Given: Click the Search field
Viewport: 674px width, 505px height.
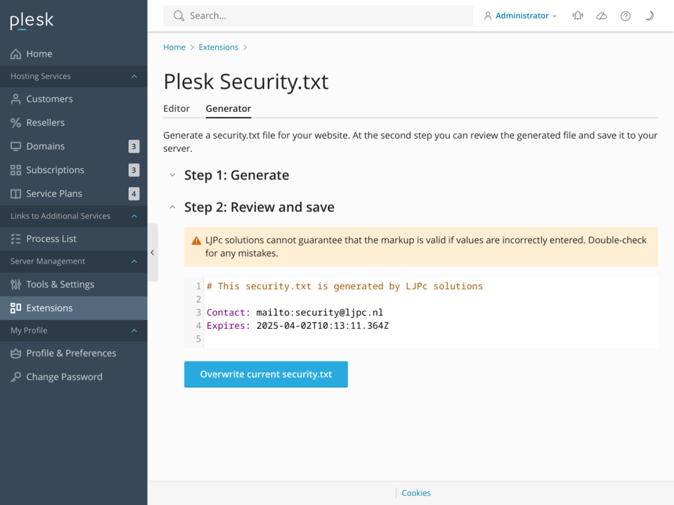Looking at the screenshot, I should pyautogui.click(x=318, y=16).
